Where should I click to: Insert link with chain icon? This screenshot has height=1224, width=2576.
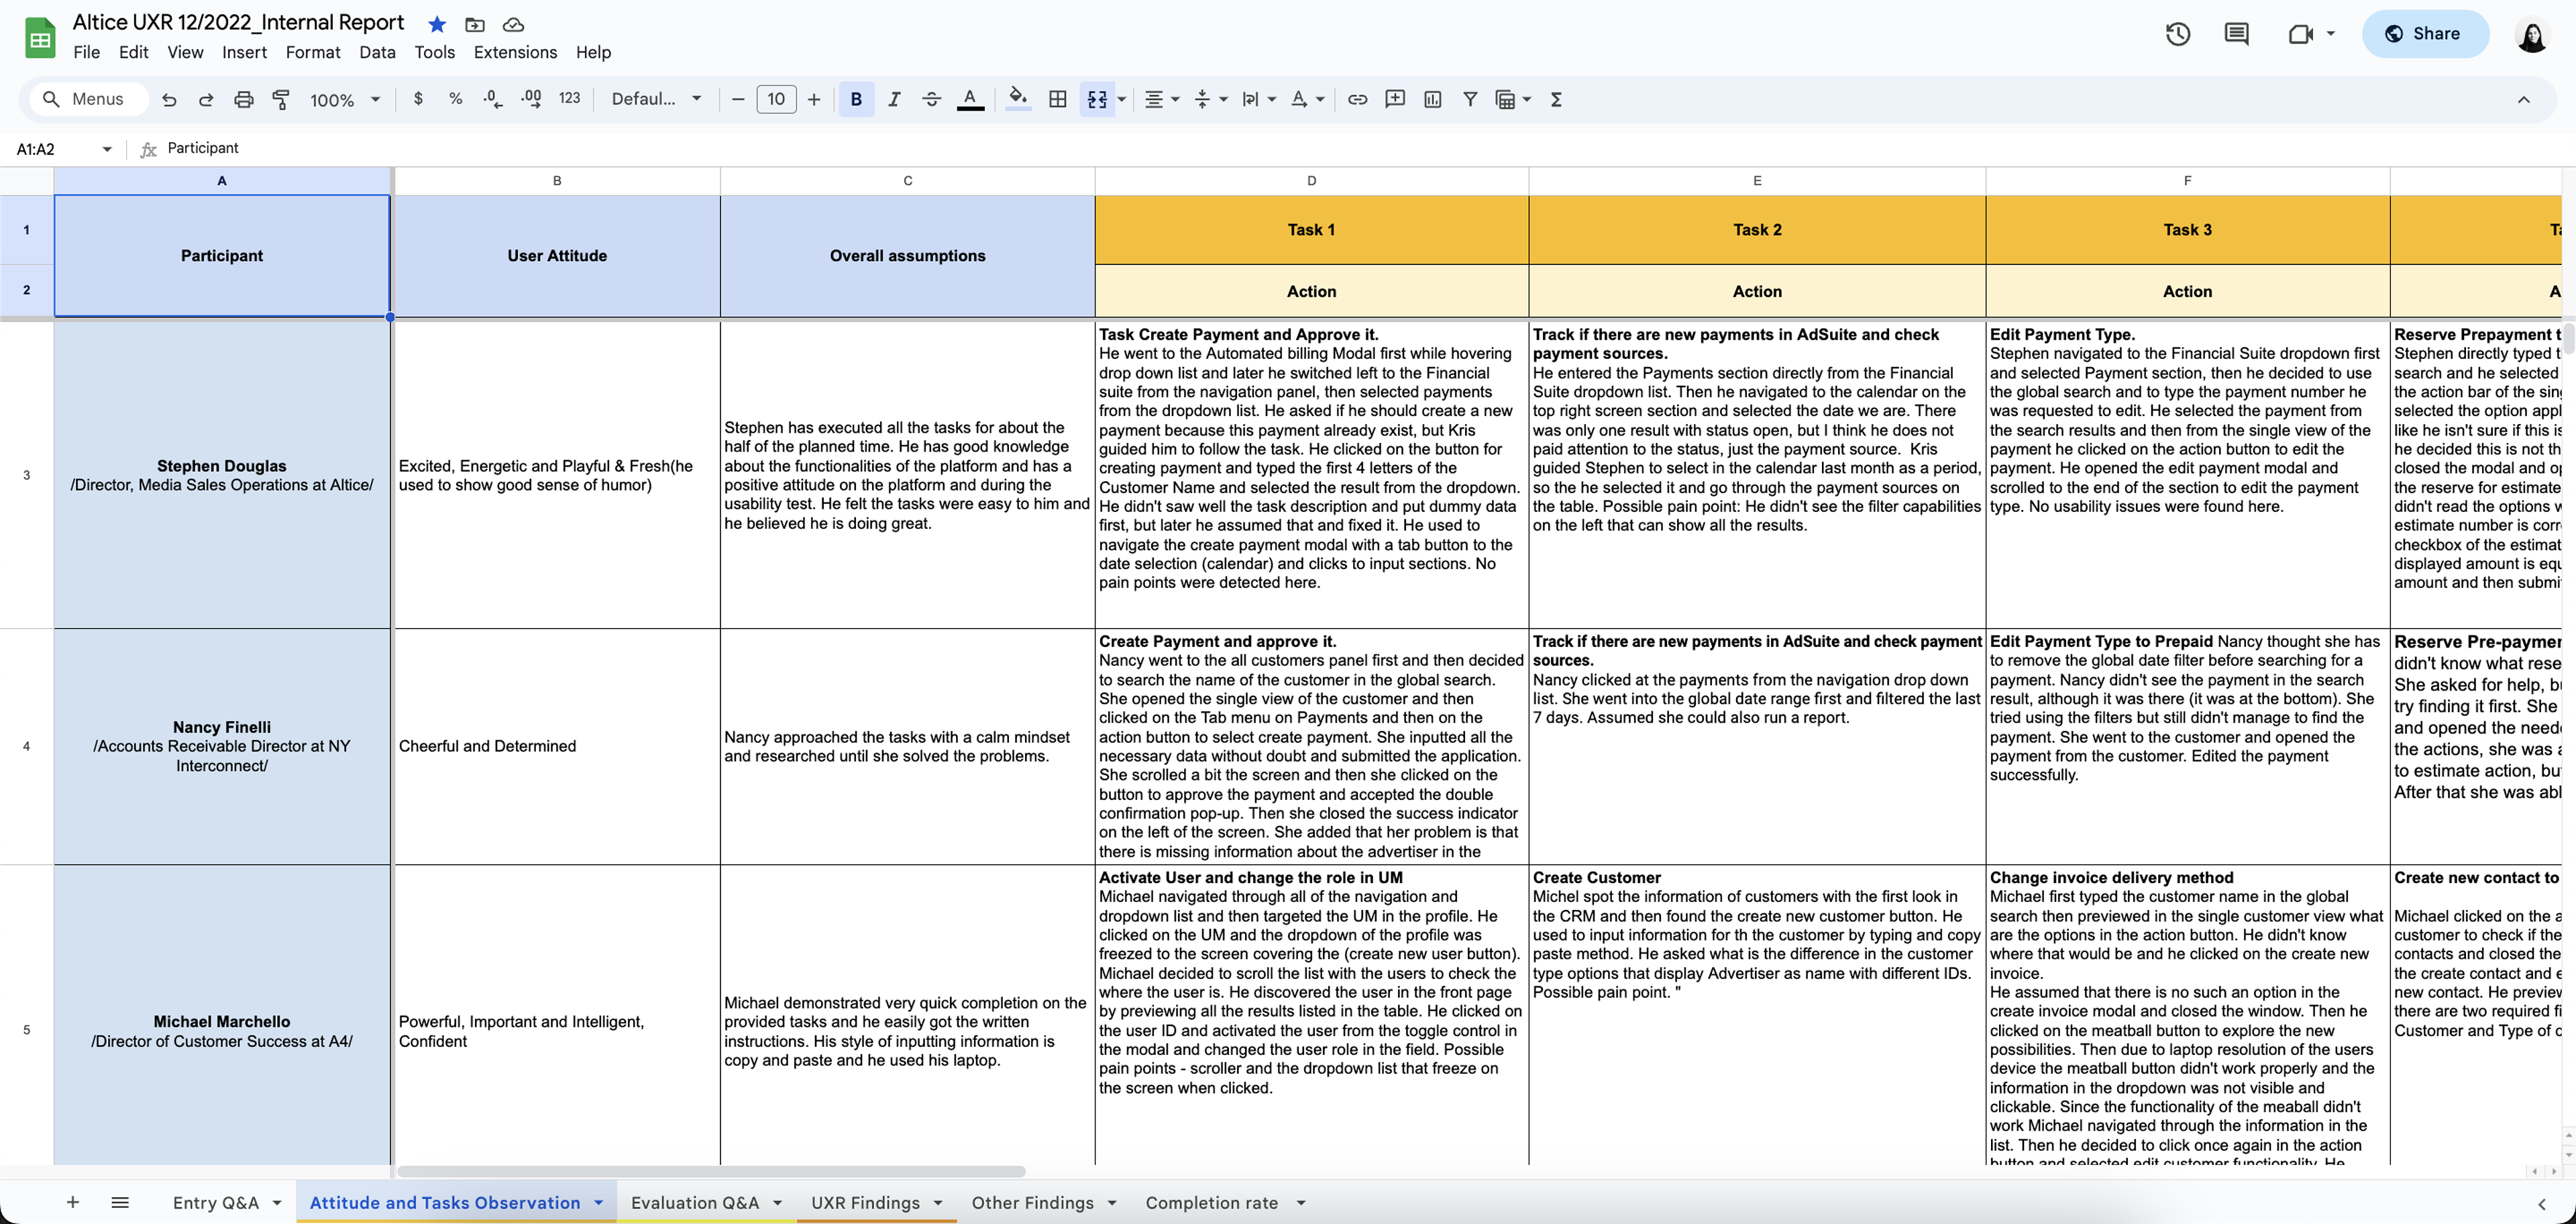[x=1357, y=99]
